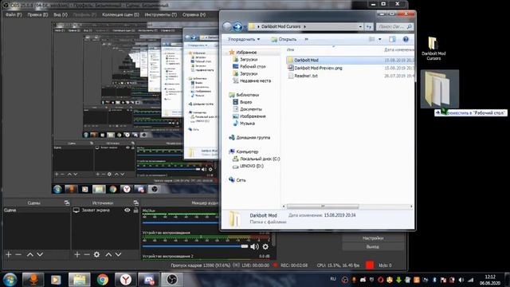The width and height of the screenshot is (510, 287).
Task: Open the Вид menu in OBS
Action: pyautogui.click(x=61, y=14)
